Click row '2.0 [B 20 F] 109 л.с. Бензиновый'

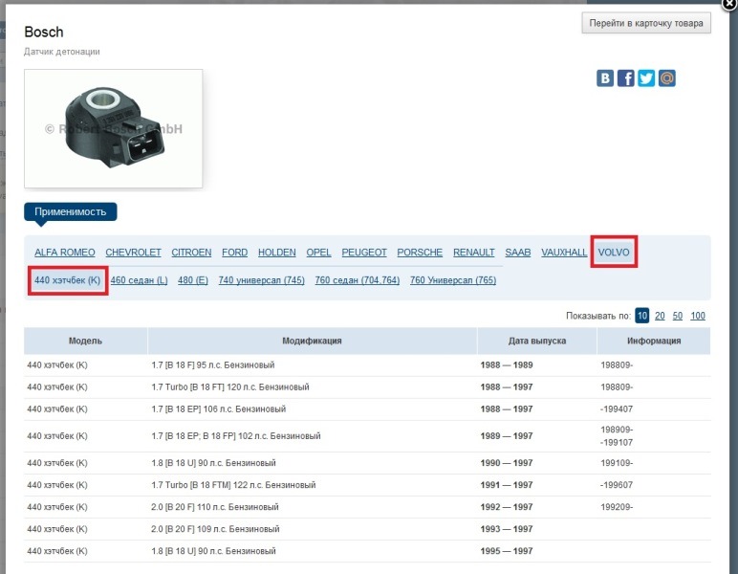[367, 529]
